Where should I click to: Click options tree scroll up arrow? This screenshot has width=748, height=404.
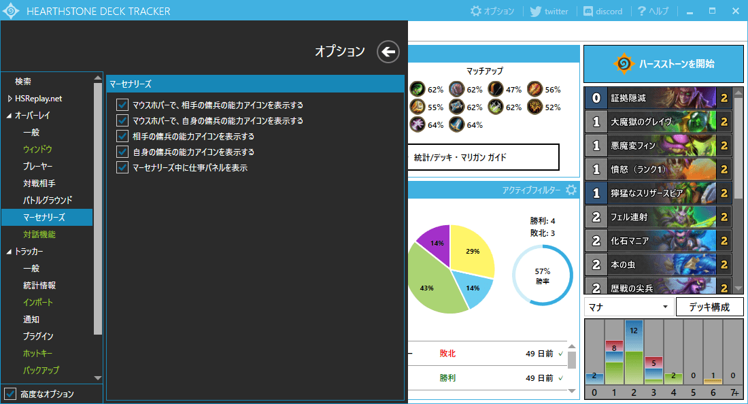[98, 78]
